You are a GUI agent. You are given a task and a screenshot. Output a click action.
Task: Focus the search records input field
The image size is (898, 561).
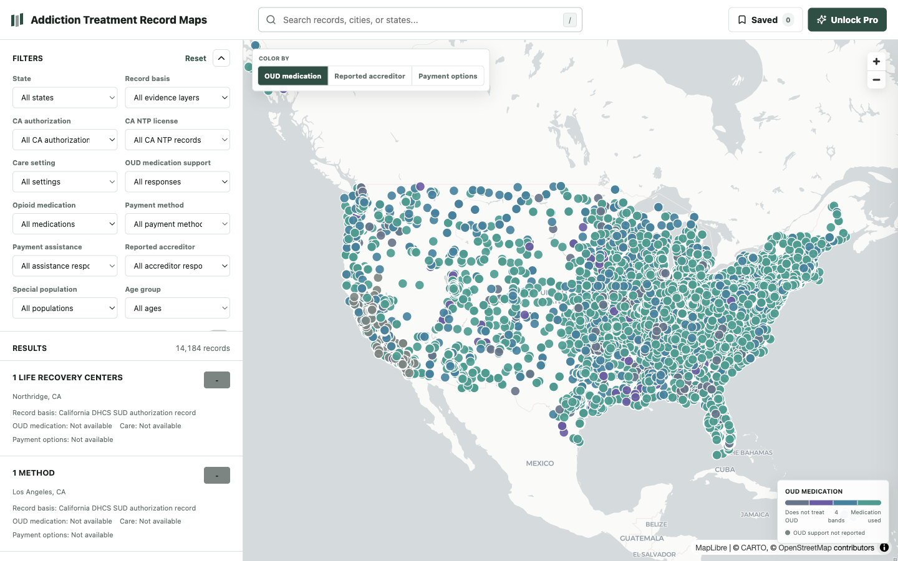[420, 20]
